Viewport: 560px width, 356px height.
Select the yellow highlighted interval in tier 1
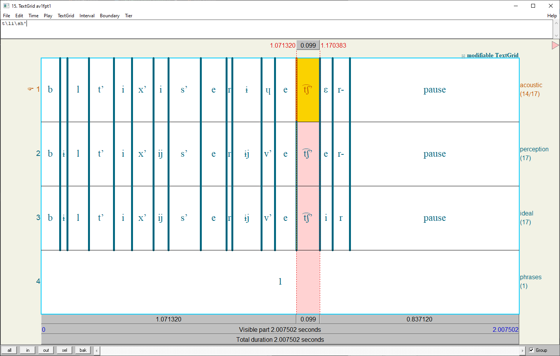pyautogui.click(x=308, y=90)
